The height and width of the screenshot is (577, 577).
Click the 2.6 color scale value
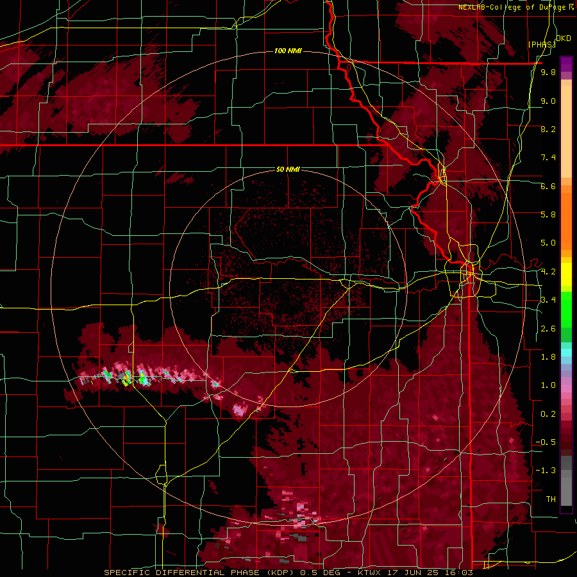pyautogui.click(x=548, y=329)
